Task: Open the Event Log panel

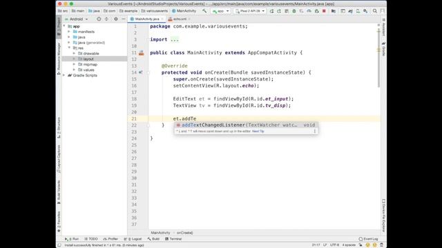Action: (x=368, y=239)
